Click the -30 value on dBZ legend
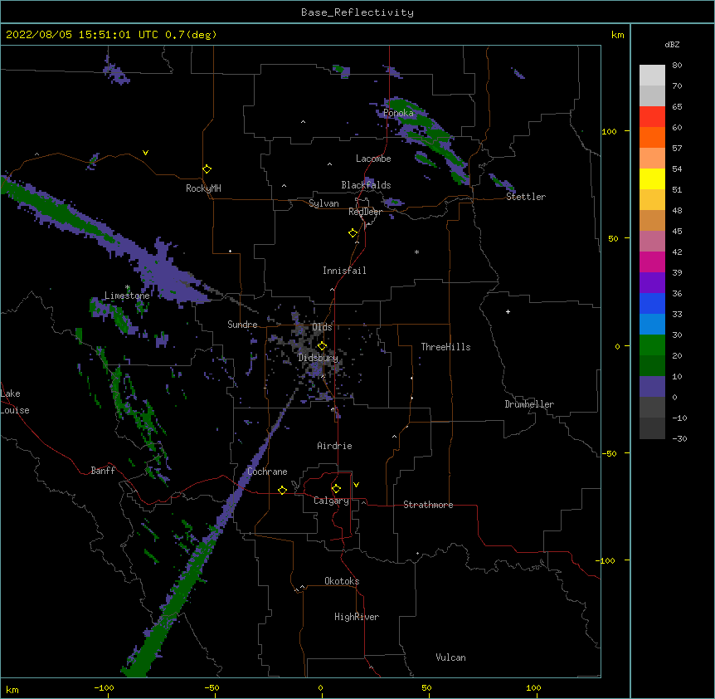This screenshot has height=699, width=715. coord(679,438)
